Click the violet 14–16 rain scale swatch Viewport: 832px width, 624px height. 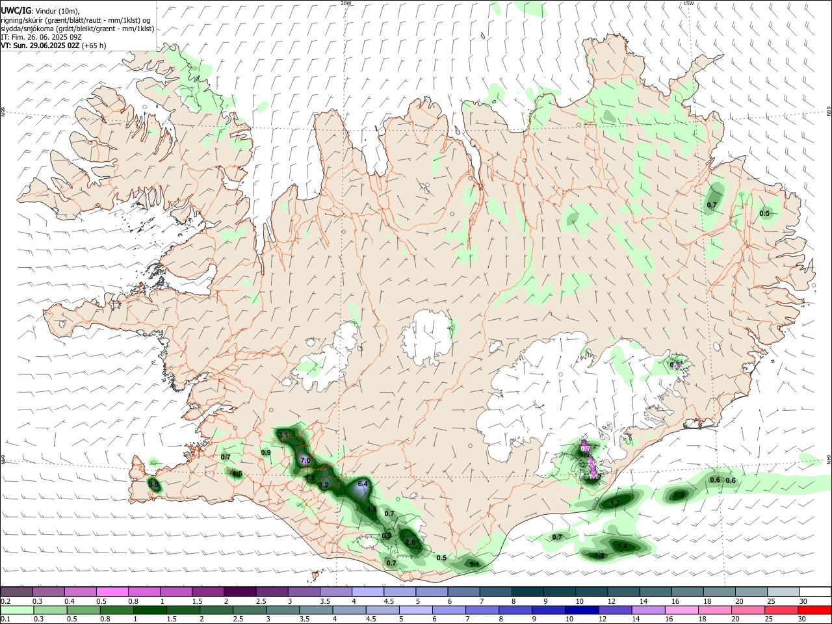[x=647, y=610]
